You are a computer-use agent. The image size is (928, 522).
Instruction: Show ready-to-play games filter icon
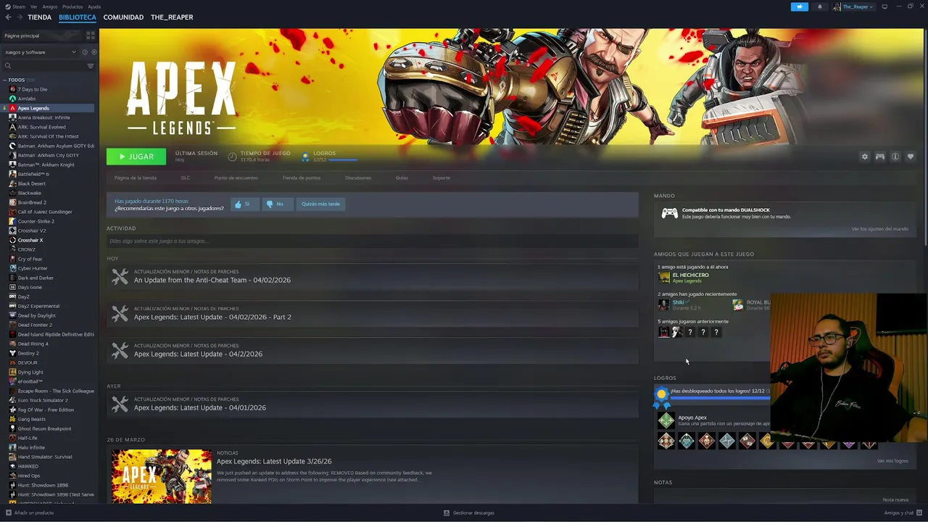pyautogui.click(x=94, y=52)
